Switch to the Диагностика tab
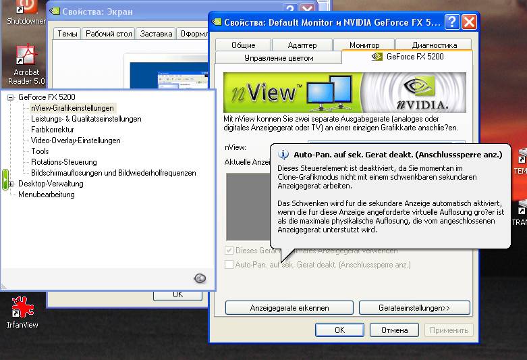The image size is (527, 360). [435, 45]
